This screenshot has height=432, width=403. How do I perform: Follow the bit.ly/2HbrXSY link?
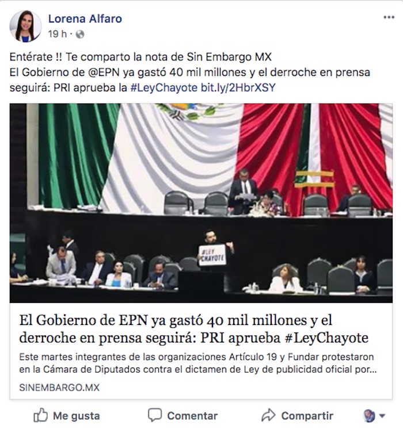click(238, 87)
